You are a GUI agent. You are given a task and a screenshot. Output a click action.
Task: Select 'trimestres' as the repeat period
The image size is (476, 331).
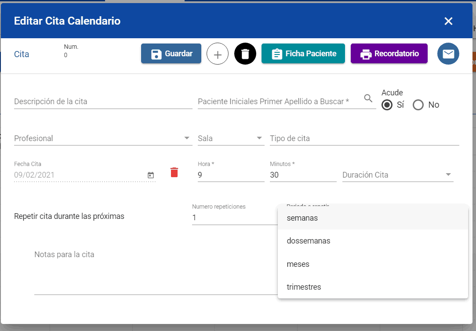tap(304, 287)
